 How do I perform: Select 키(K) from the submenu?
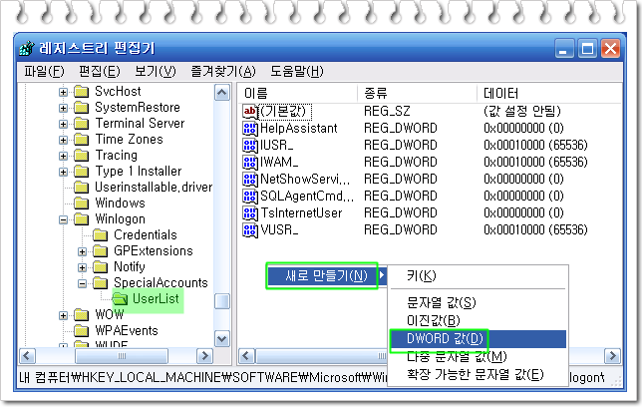click(478, 276)
